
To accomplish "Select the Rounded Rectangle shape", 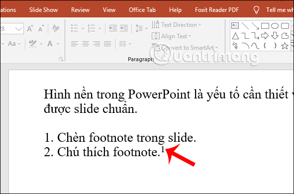I will 285,26.
